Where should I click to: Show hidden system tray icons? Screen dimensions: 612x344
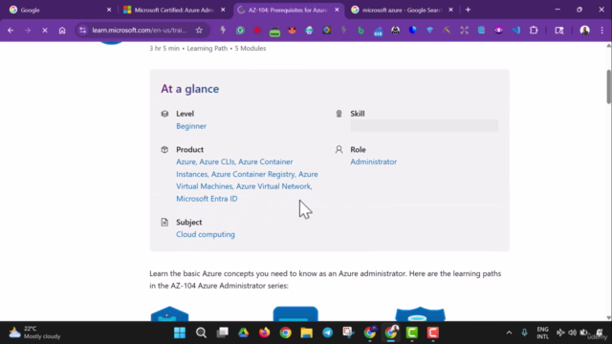point(509,333)
